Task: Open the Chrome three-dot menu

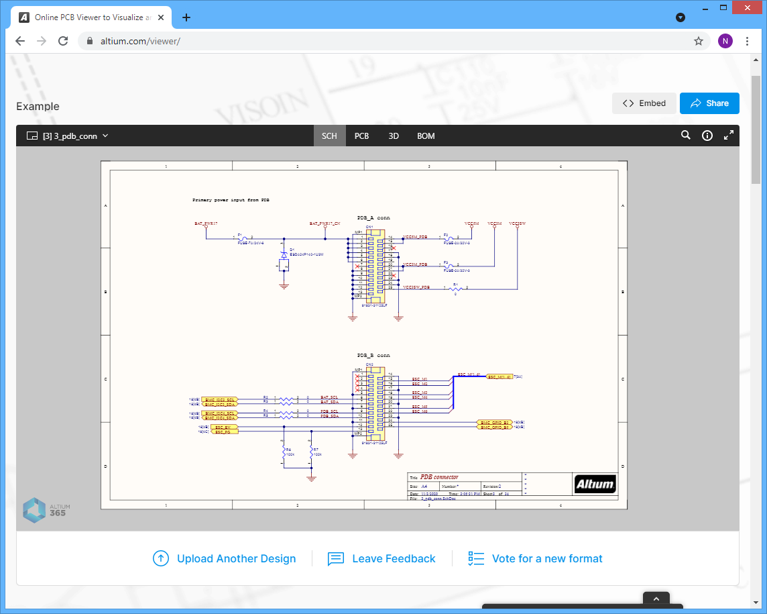Action: click(748, 41)
